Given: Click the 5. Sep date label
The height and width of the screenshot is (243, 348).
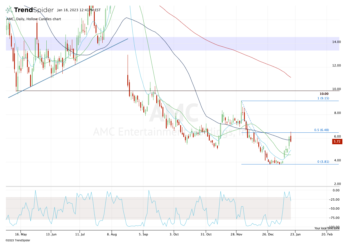Looking at the screenshot, I should pos(143,234).
